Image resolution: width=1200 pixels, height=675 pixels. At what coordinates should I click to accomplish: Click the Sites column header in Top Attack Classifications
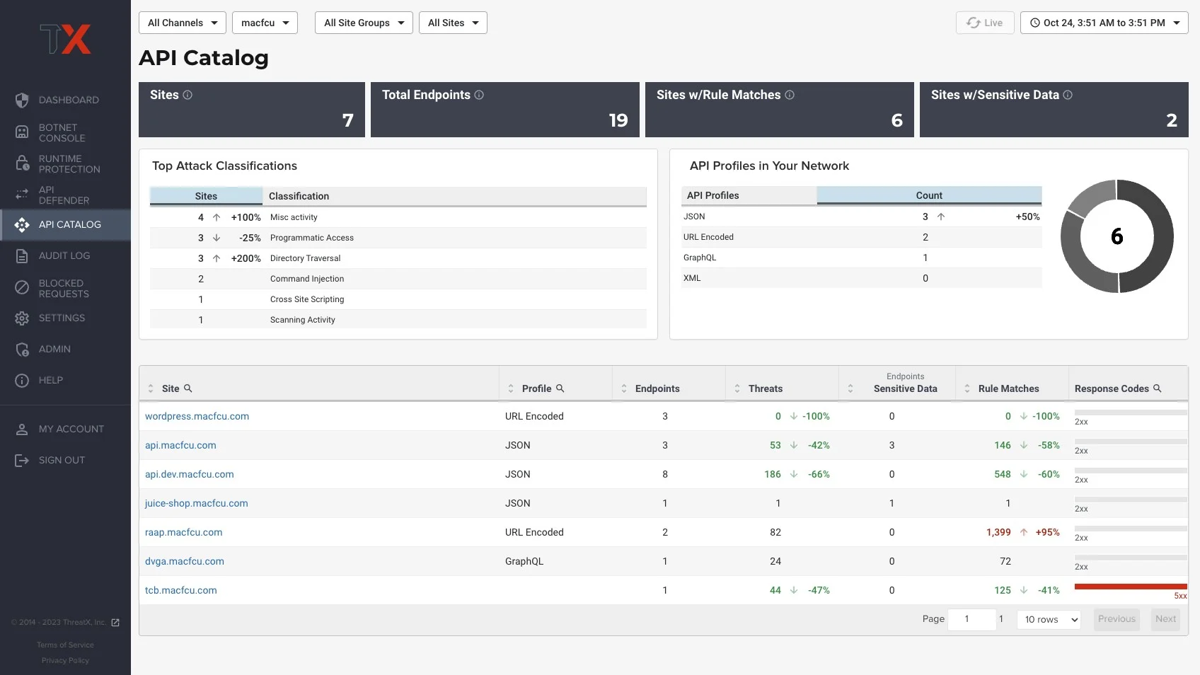point(206,196)
